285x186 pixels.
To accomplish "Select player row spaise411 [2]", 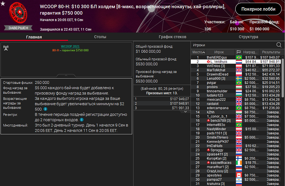I will pyautogui.click(x=236, y=154).
